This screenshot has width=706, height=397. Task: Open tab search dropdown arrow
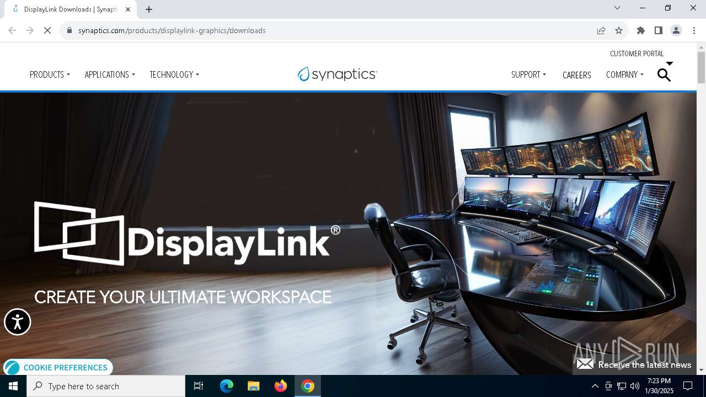click(617, 8)
